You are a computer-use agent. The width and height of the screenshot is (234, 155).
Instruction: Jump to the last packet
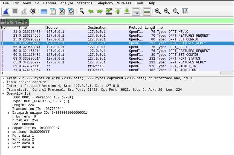(x=127, y=11)
